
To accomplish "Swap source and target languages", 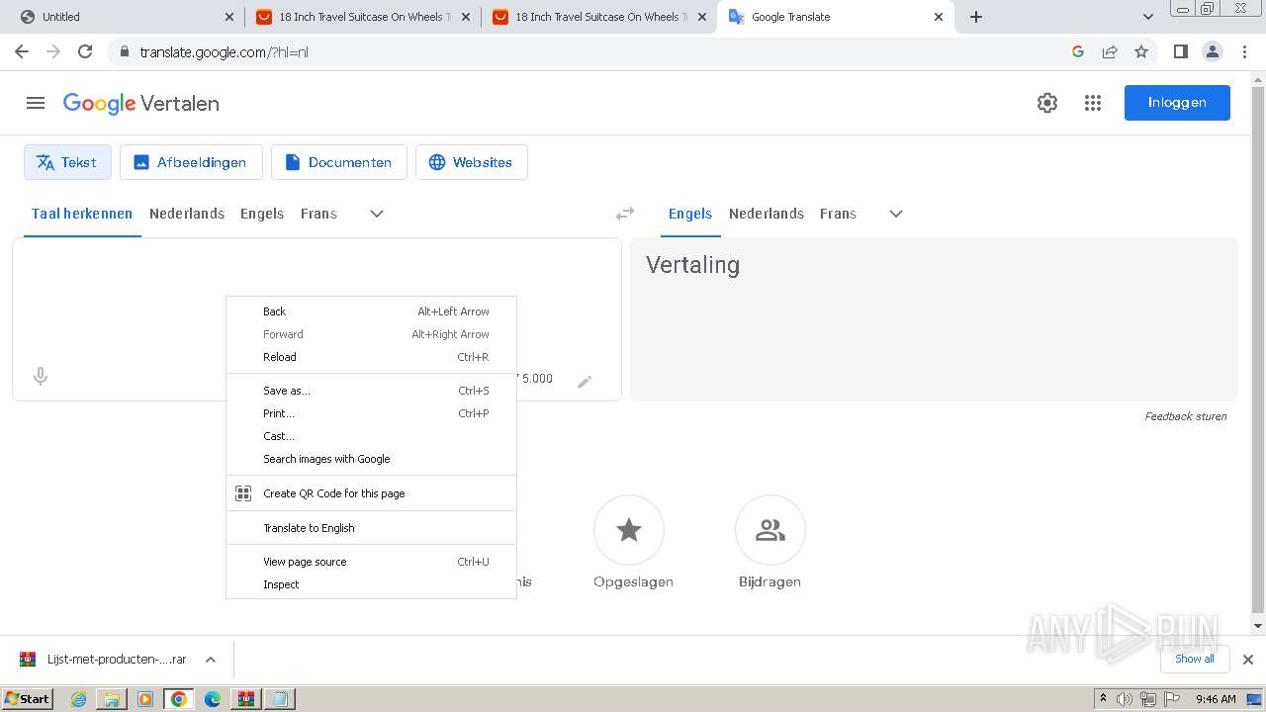I will pos(625,214).
